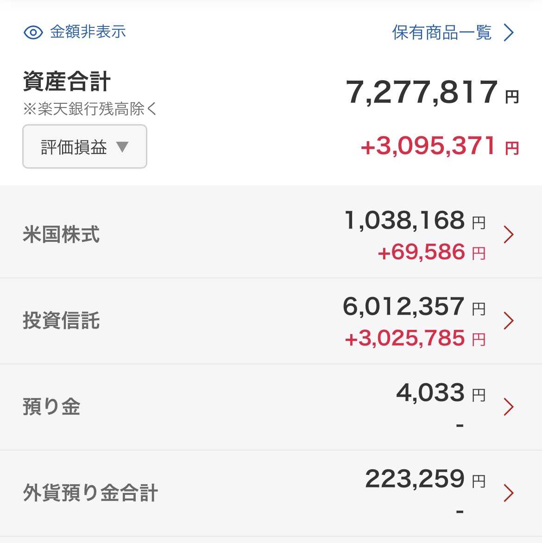Viewport: 542px width, 543px height.
Task: Tap the 金額非表示 text label
Action: (88, 32)
